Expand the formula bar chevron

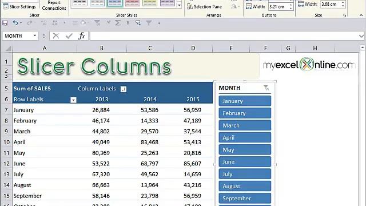(361, 36)
